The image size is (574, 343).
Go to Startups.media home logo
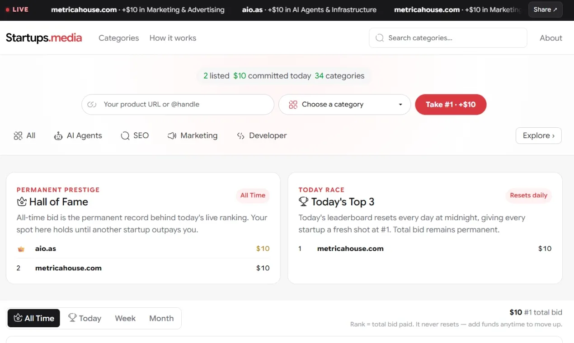point(44,38)
